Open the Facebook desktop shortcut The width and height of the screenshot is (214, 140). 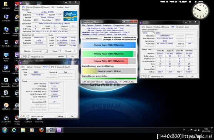[6, 69]
